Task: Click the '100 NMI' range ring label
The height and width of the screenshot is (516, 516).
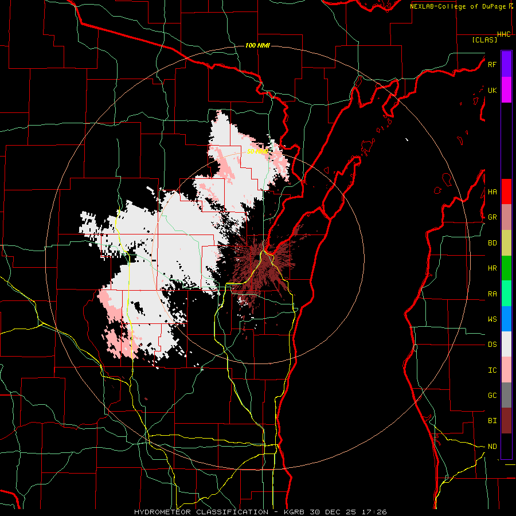Action: tap(257, 45)
